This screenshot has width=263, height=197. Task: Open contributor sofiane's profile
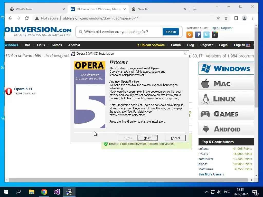tap(203, 149)
